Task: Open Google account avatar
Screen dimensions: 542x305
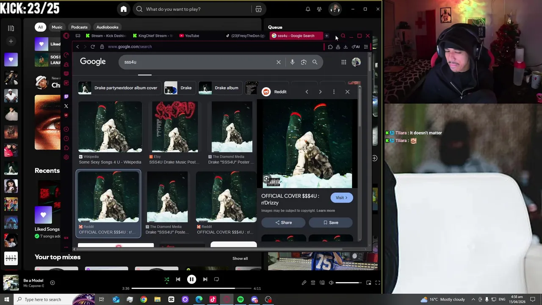Action: (356, 62)
